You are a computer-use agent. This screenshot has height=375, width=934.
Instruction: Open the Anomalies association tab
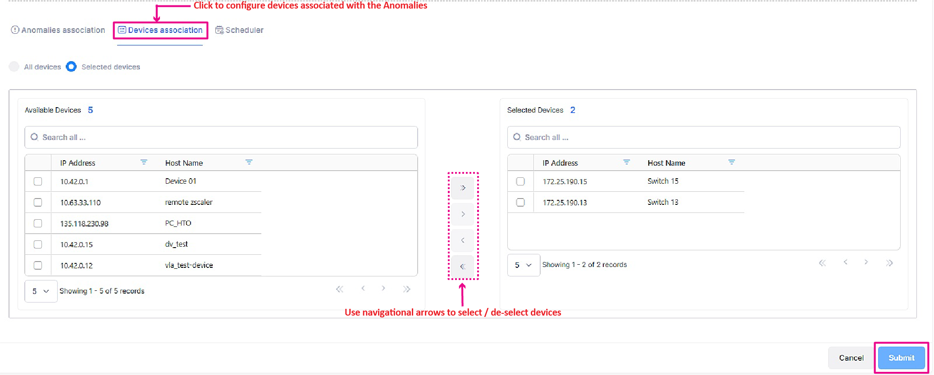pyautogui.click(x=58, y=30)
